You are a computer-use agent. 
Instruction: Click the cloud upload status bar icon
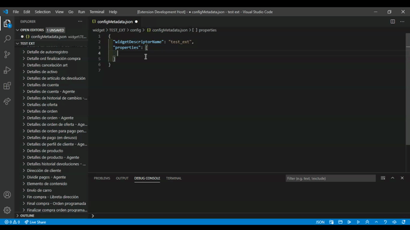(395, 222)
